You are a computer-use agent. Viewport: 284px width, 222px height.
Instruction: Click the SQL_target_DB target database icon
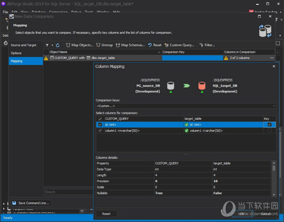[x=202, y=86]
